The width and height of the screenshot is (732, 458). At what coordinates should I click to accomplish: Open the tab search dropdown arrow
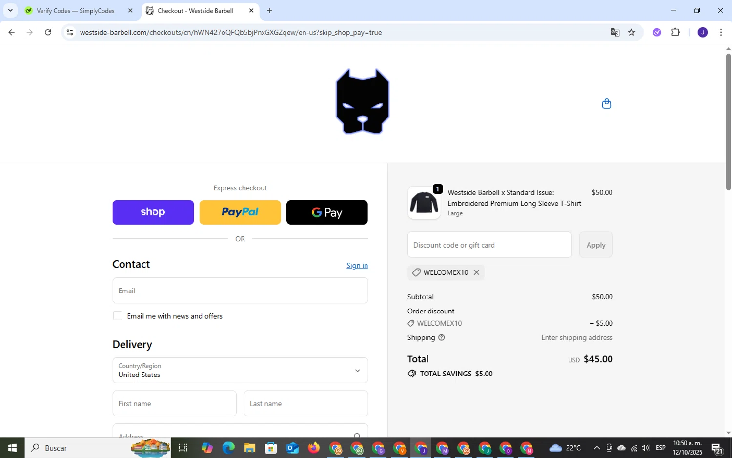tap(10, 10)
